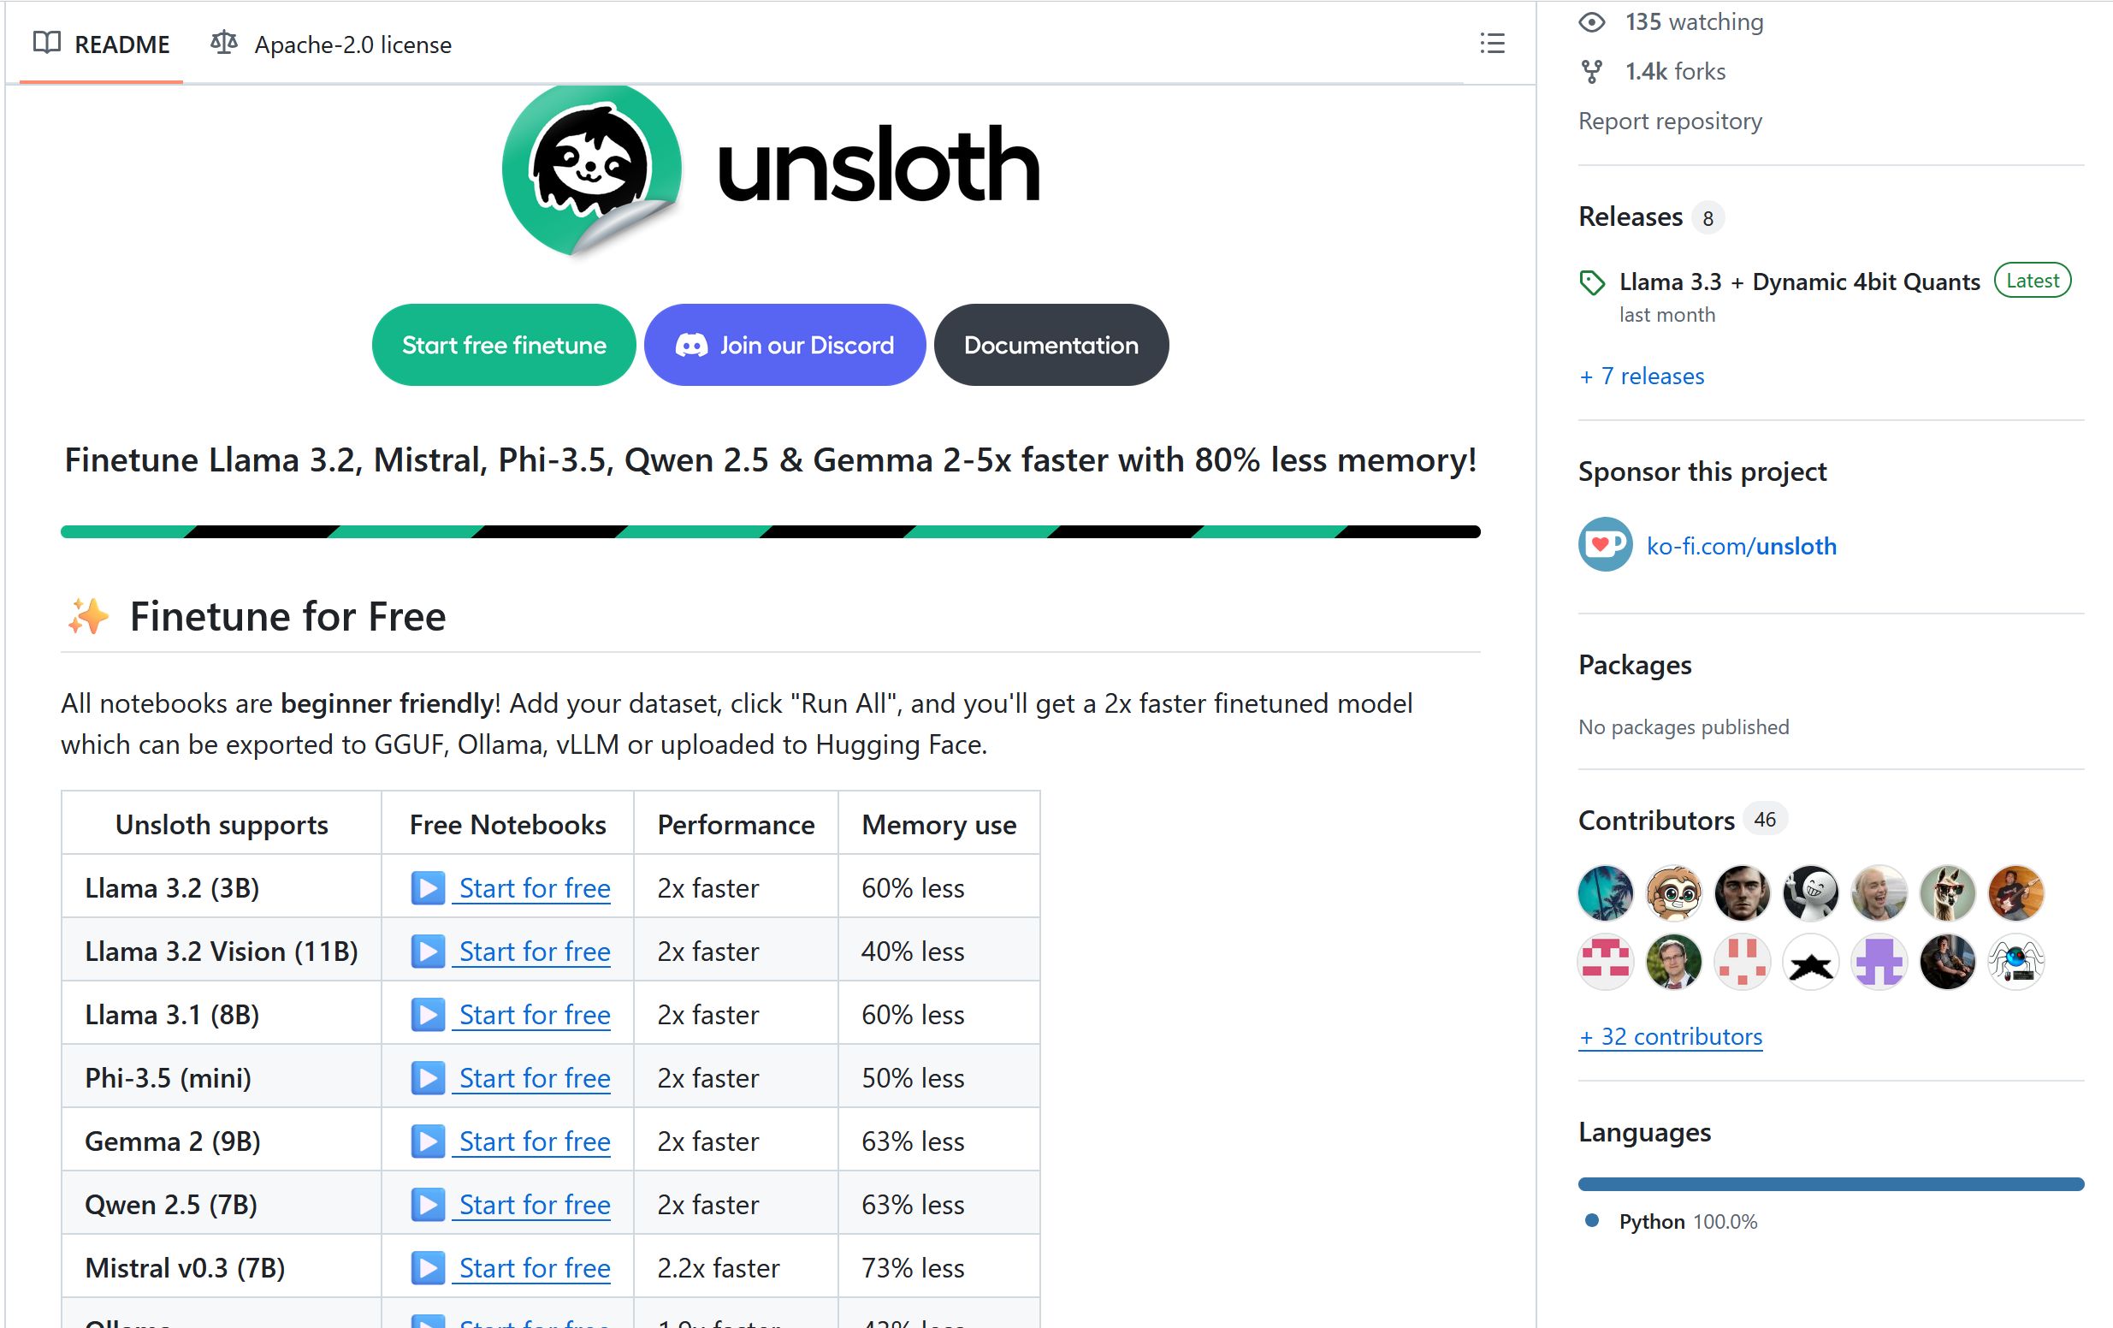Viewport: 2113px width, 1328px height.
Task: Click the Python language bar
Action: 1831,1184
